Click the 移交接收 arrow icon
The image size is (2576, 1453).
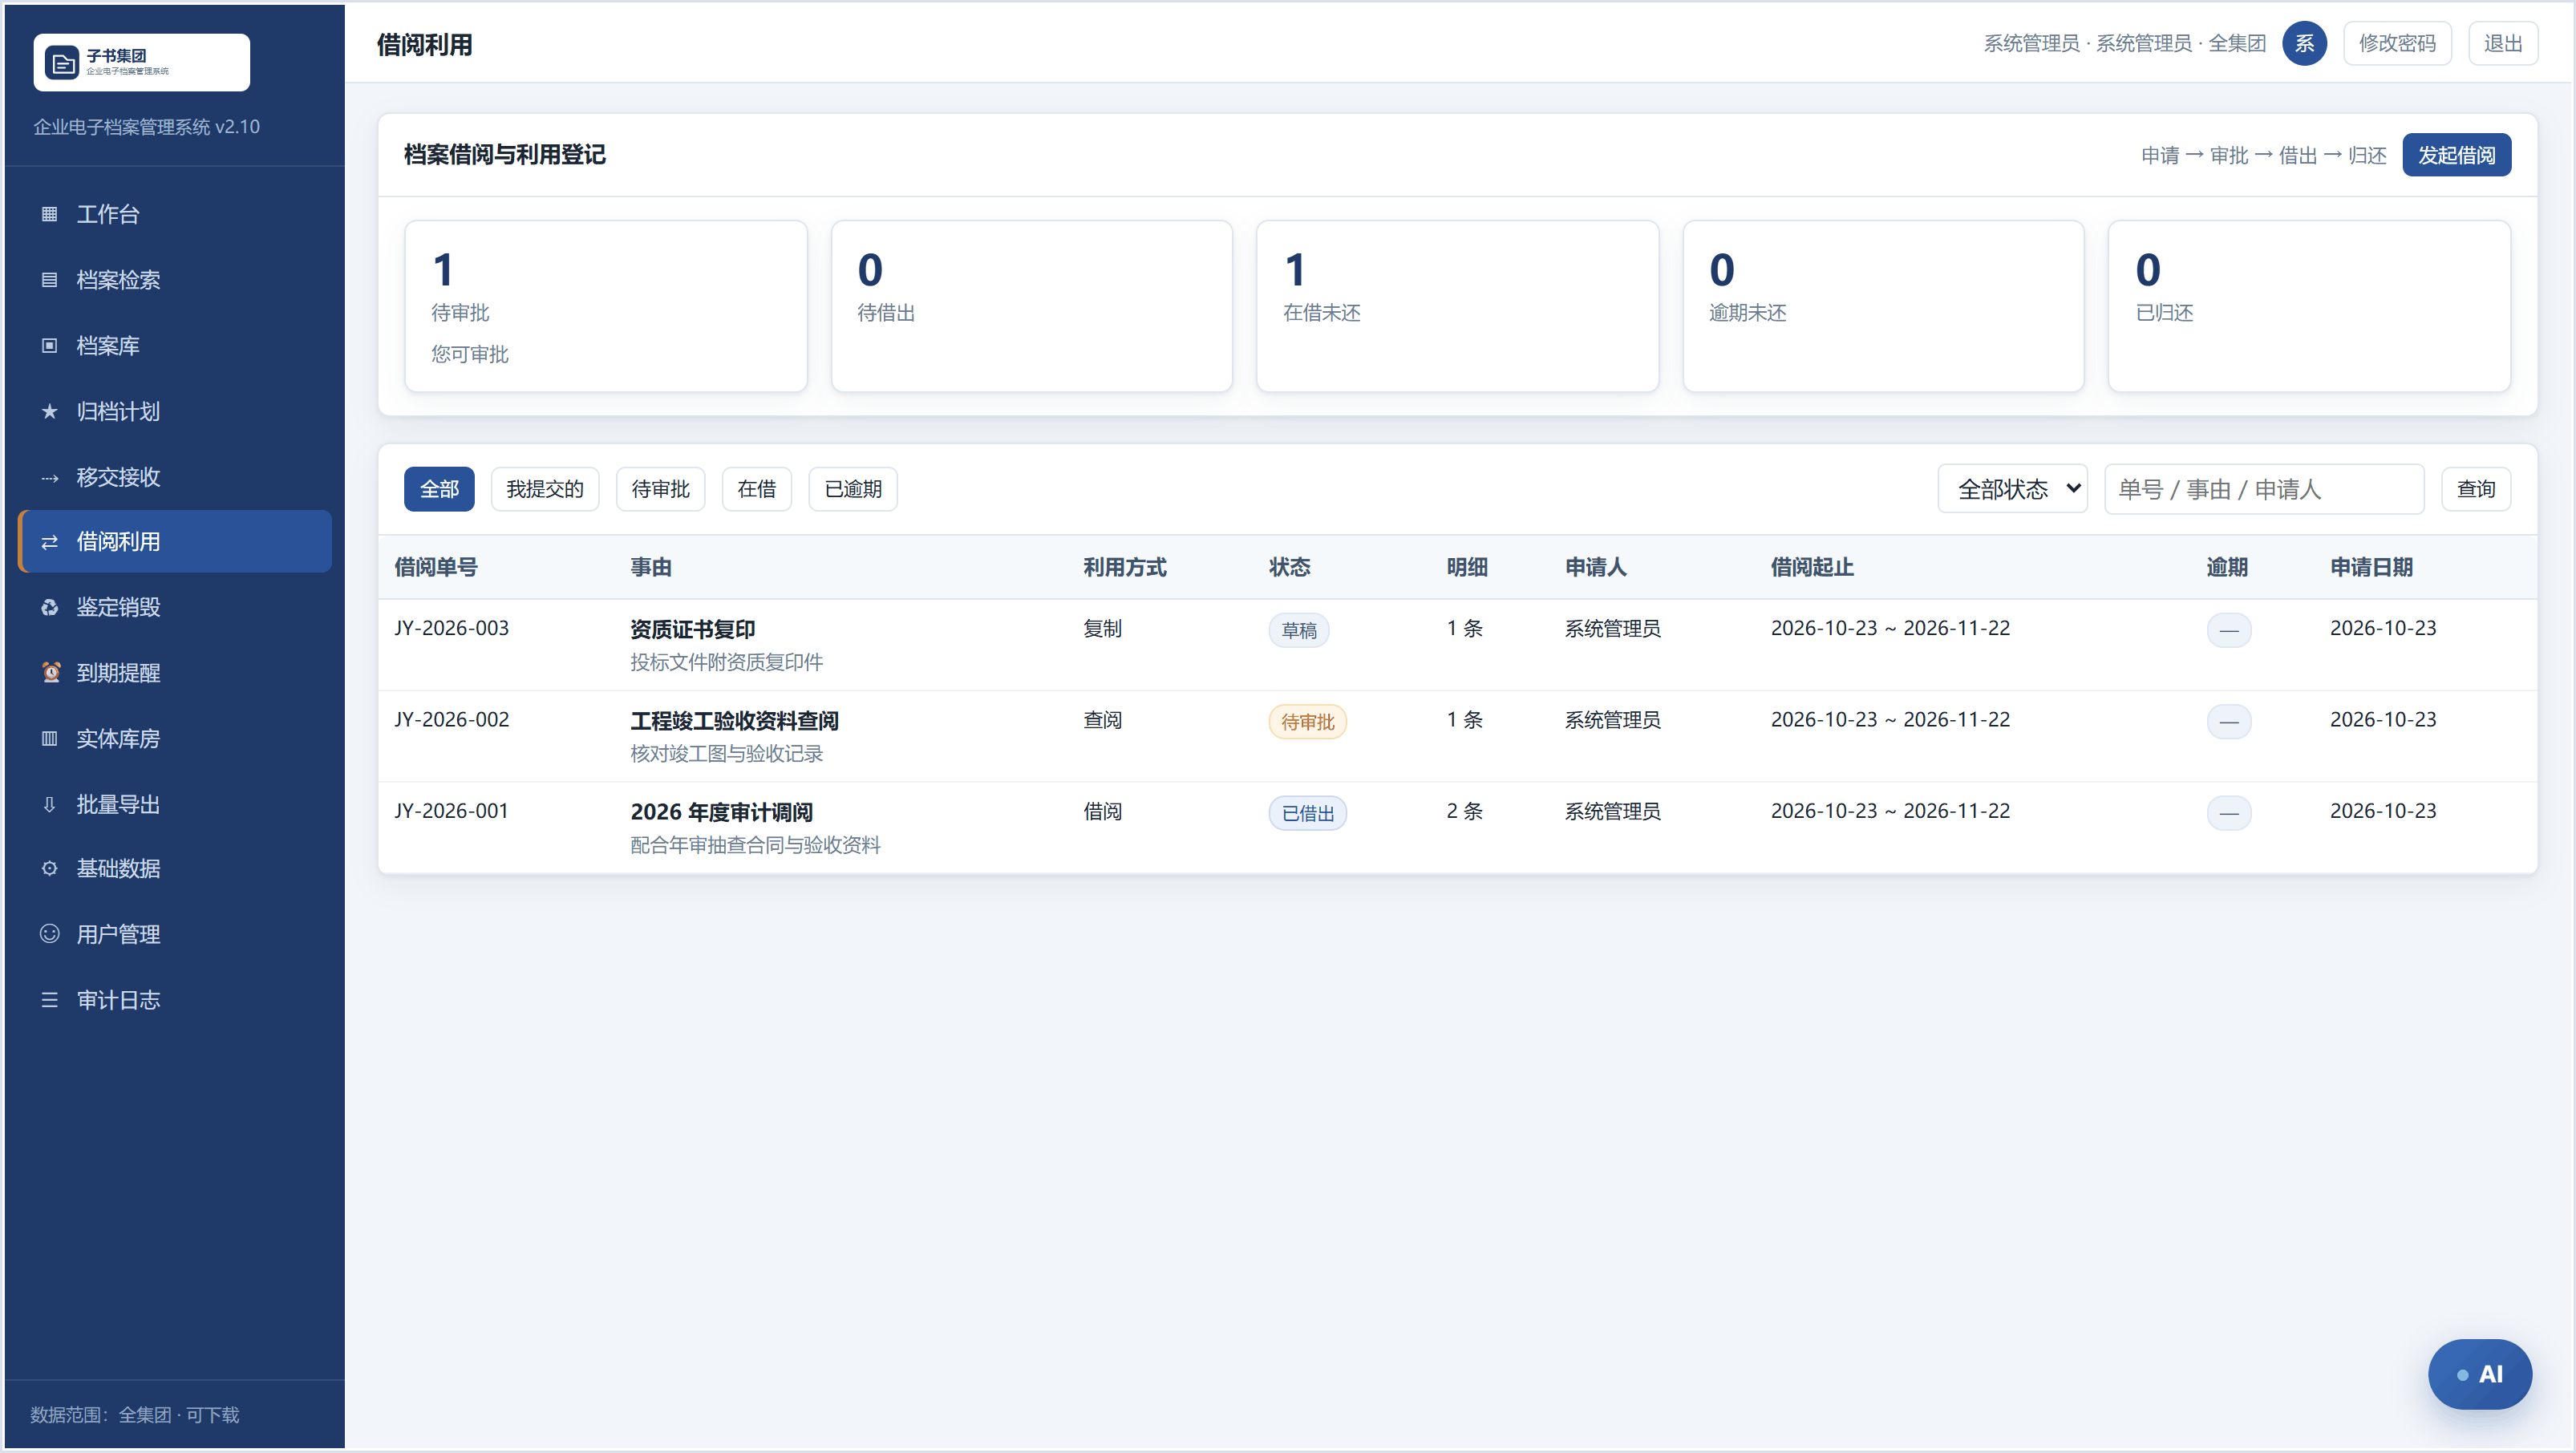pos(49,477)
